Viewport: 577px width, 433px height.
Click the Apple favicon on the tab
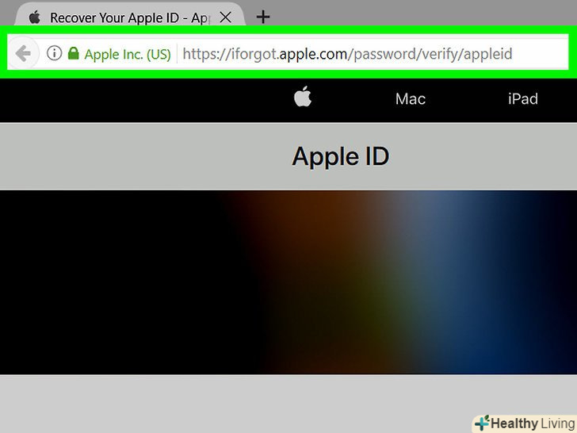point(35,17)
